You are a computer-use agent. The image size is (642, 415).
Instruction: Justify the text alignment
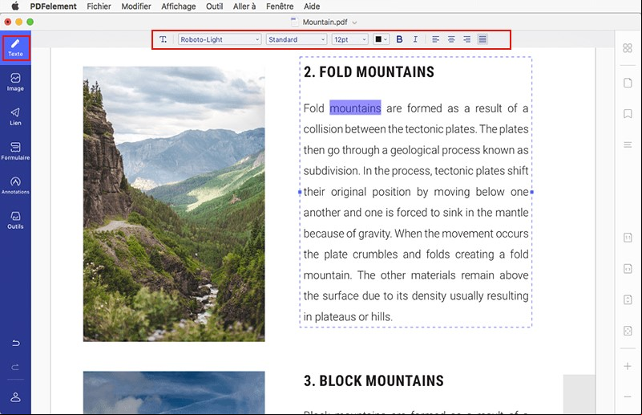click(x=483, y=39)
